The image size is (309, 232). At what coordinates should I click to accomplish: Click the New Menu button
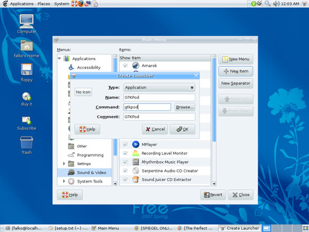point(236,59)
